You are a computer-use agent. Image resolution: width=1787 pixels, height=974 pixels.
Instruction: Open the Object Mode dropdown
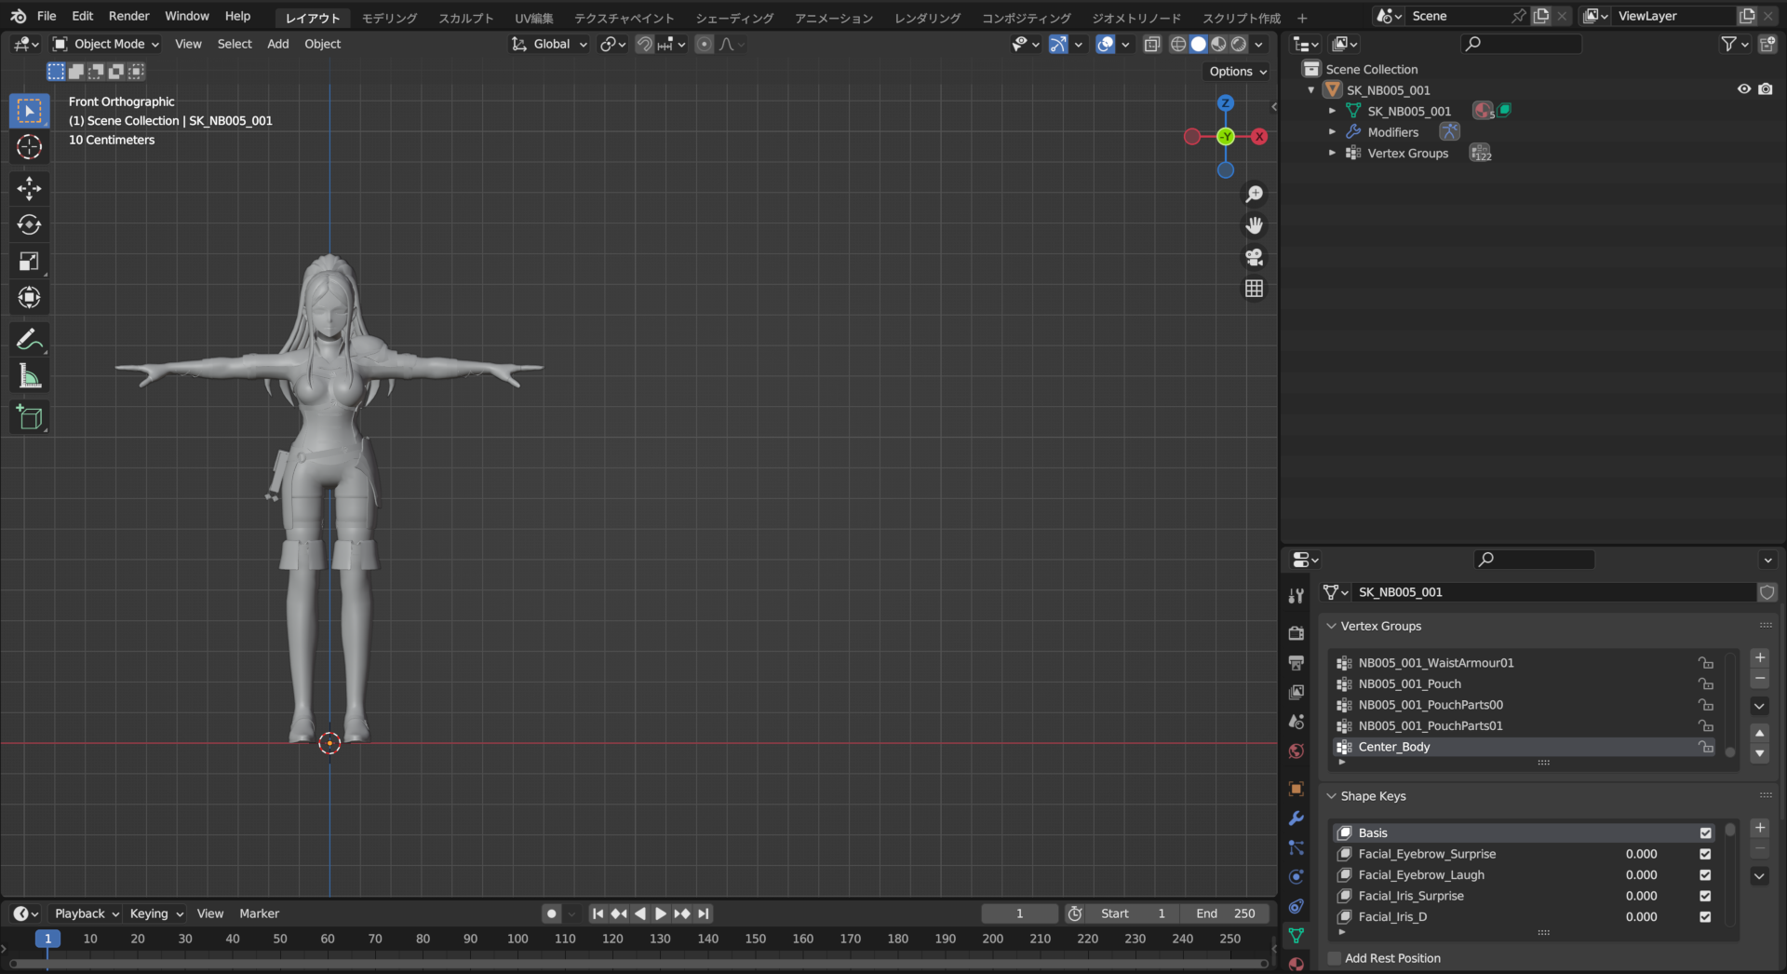click(x=105, y=44)
